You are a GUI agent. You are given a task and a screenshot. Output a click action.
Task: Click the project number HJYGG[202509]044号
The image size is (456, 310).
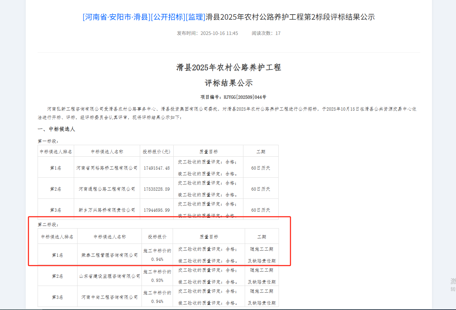pos(245,97)
